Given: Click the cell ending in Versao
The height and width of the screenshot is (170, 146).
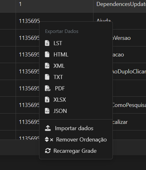Looking at the screenshot, I should [x=129, y=38].
